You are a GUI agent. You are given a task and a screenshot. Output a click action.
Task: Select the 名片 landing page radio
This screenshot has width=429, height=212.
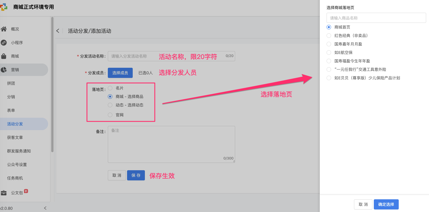(x=110, y=88)
